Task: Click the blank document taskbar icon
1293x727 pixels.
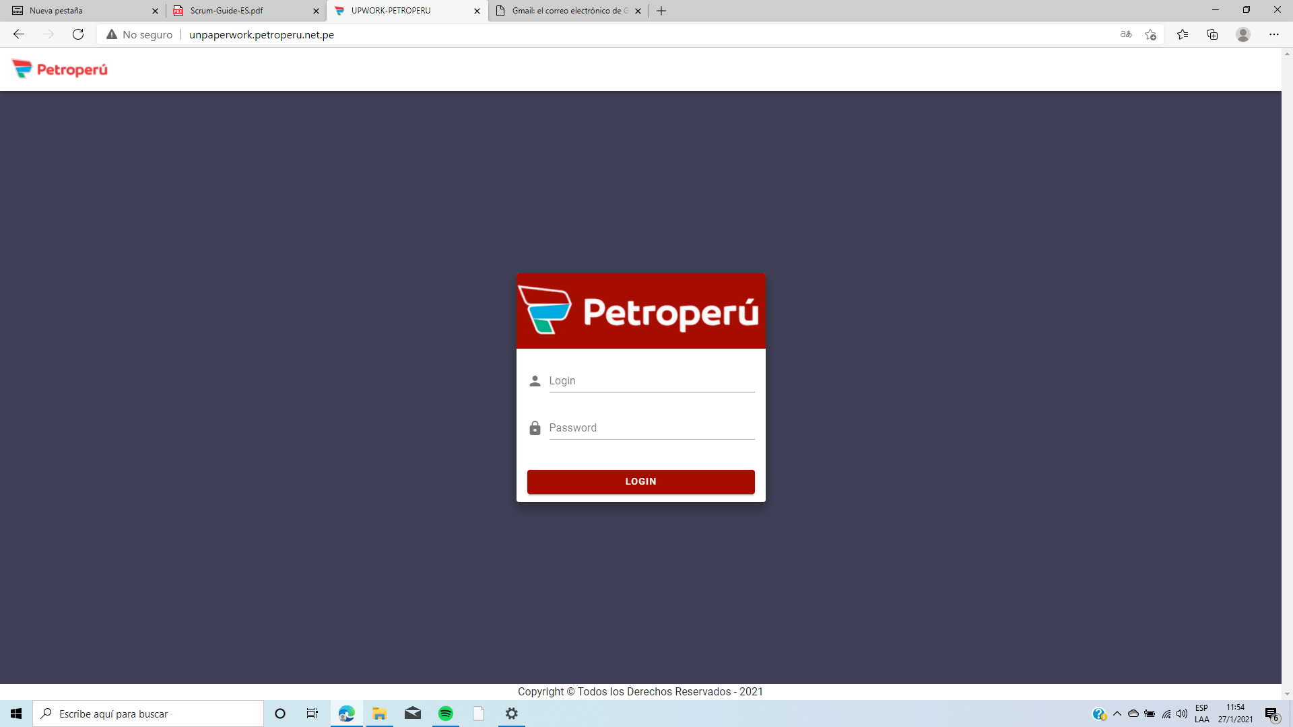Action: point(479,714)
